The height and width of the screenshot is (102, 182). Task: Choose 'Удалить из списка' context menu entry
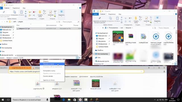click(49, 80)
